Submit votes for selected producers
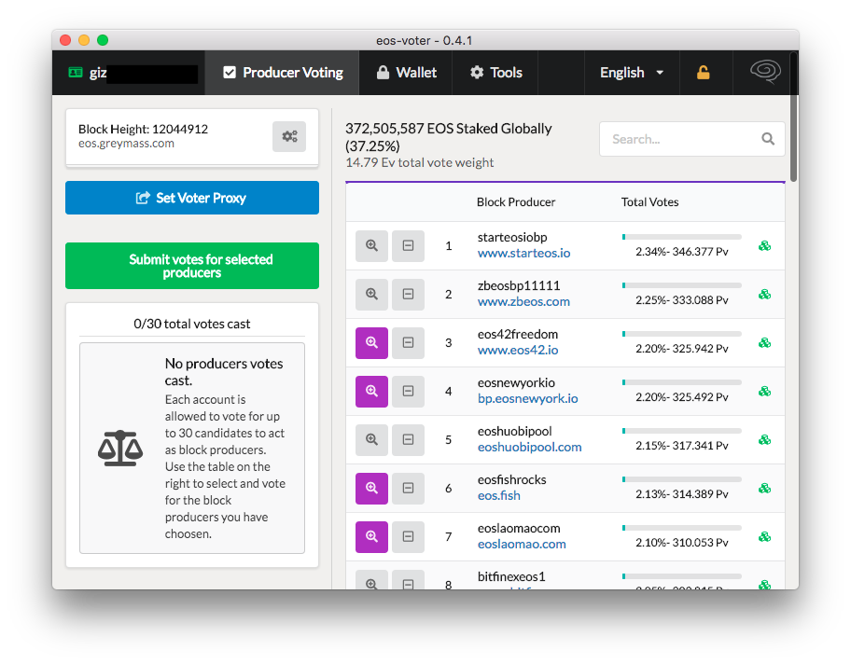Image resolution: width=851 pixels, height=664 pixels. click(x=192, y=266)
